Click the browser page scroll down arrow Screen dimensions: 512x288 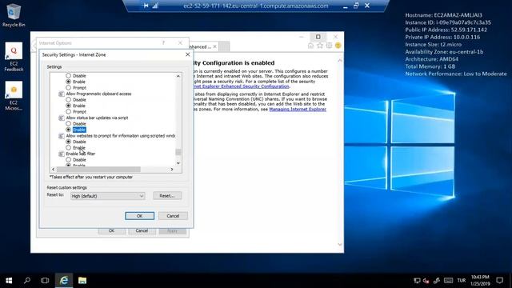tap(340, 244)
